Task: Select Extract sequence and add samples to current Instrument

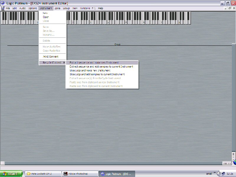Action: (101, 67)
